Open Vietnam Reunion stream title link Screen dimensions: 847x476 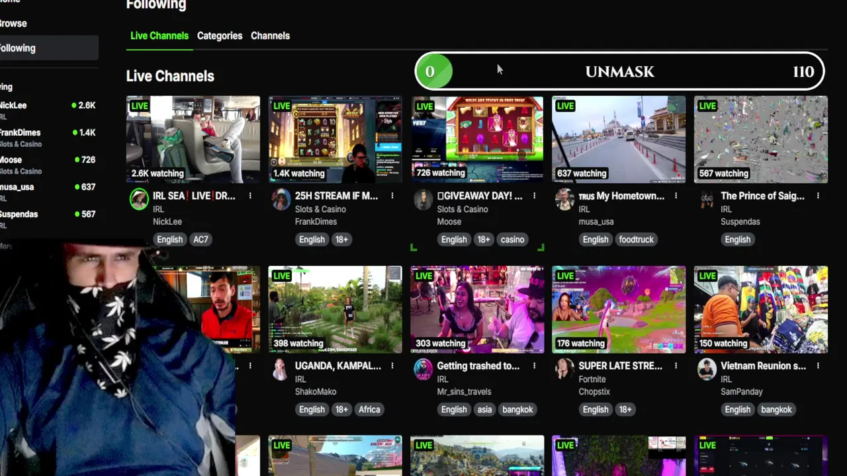point(763,366)
